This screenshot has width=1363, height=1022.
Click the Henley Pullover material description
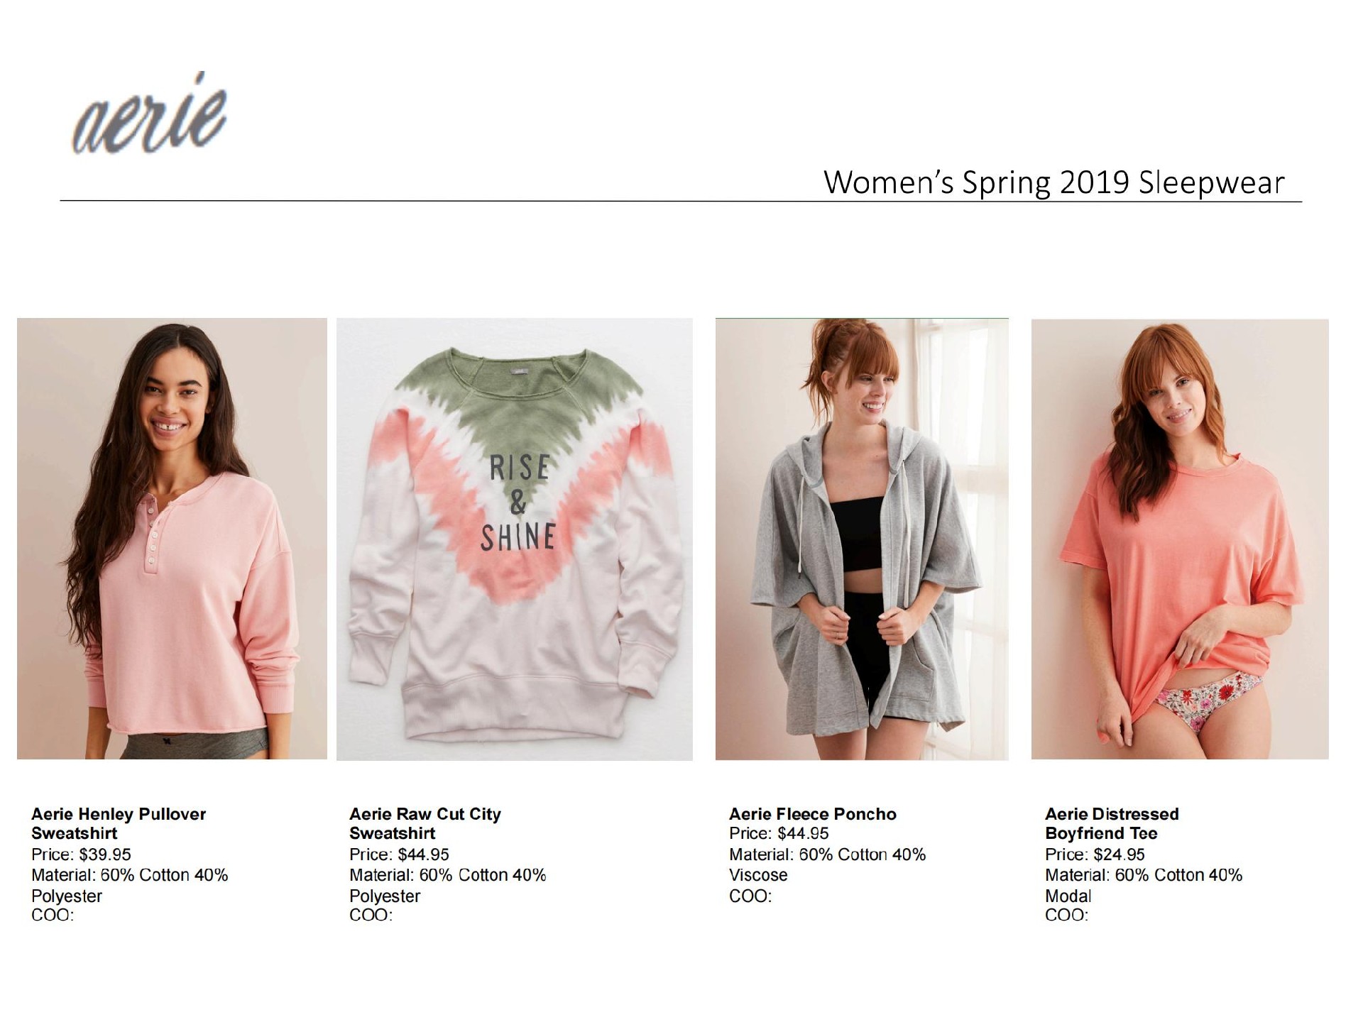pyautogui.click(x=129, y=885)
